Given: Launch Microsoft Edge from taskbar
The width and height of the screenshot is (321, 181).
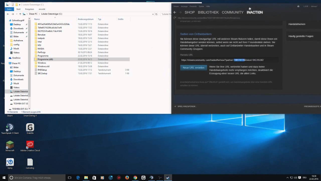Looking at the screenshot, I should 78,177.
